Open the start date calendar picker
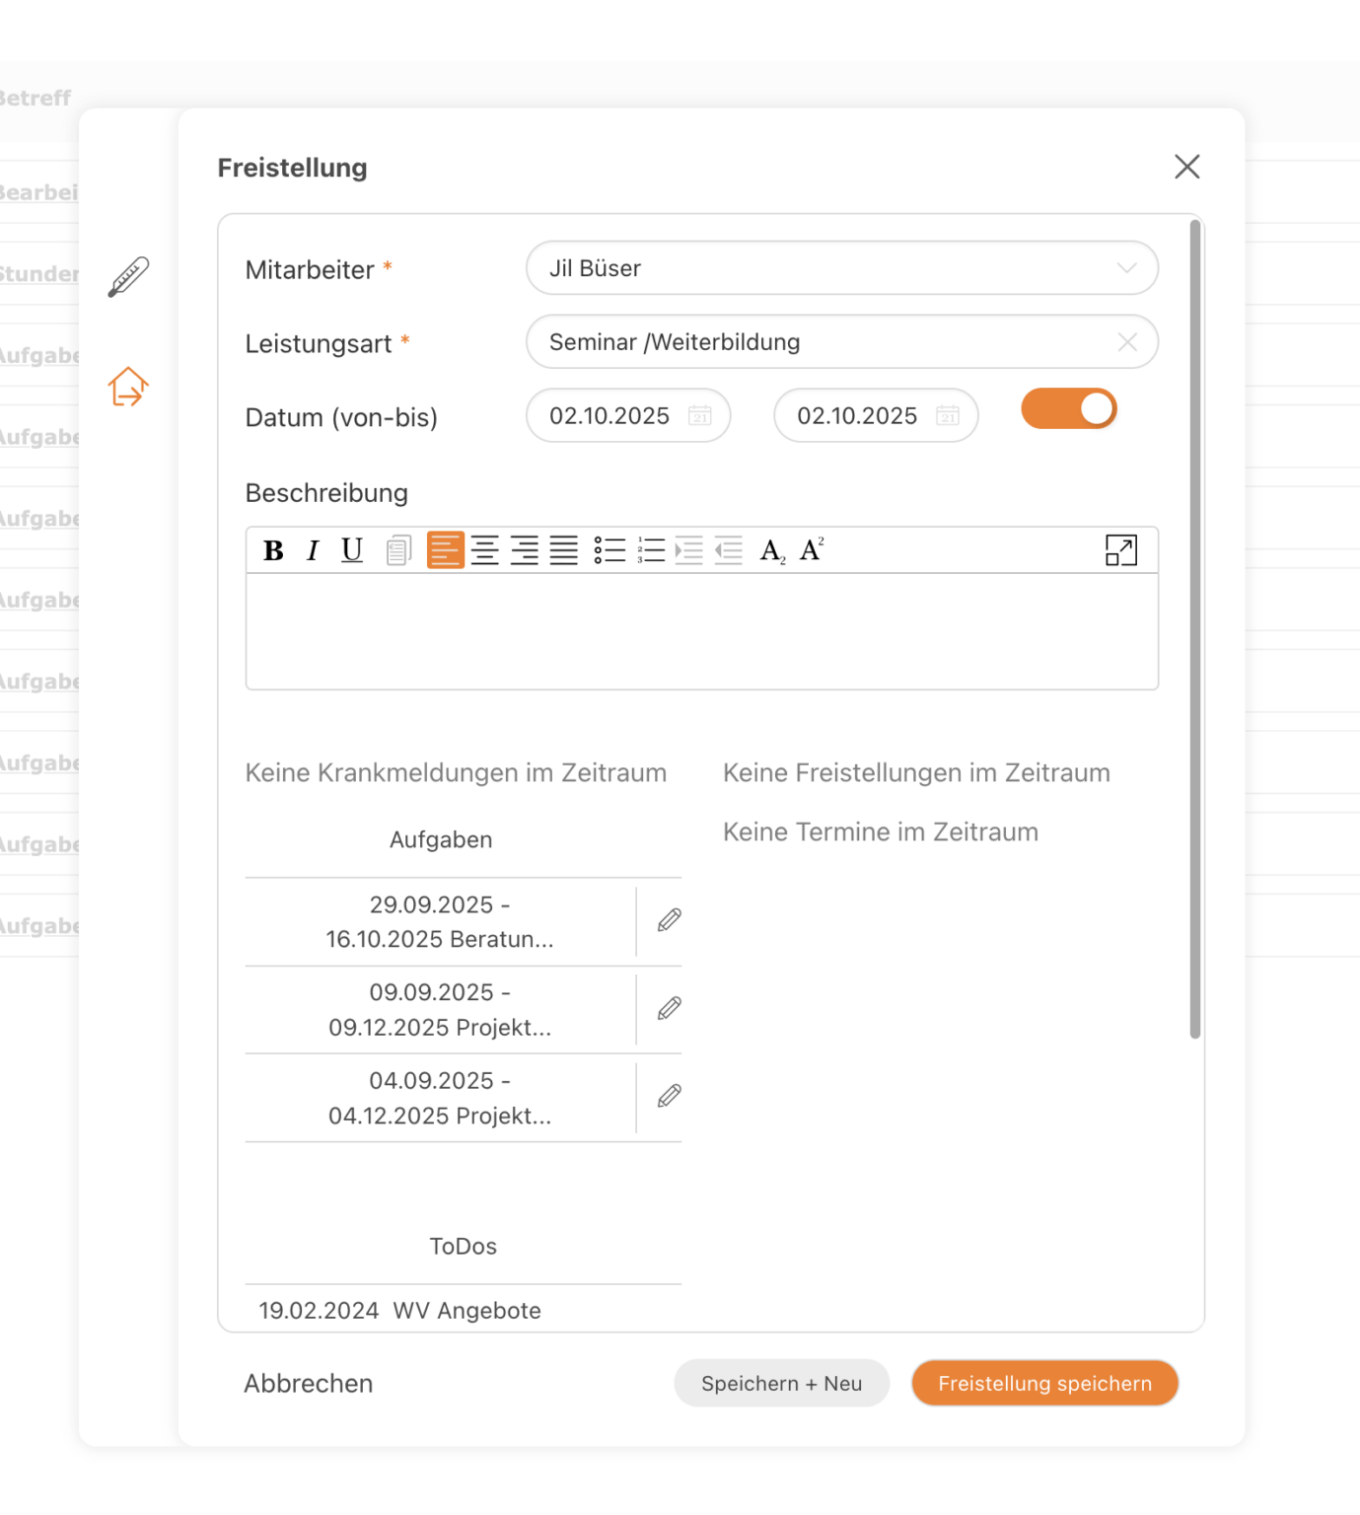Screen dimensions: 1360x1515 [700, 415]
